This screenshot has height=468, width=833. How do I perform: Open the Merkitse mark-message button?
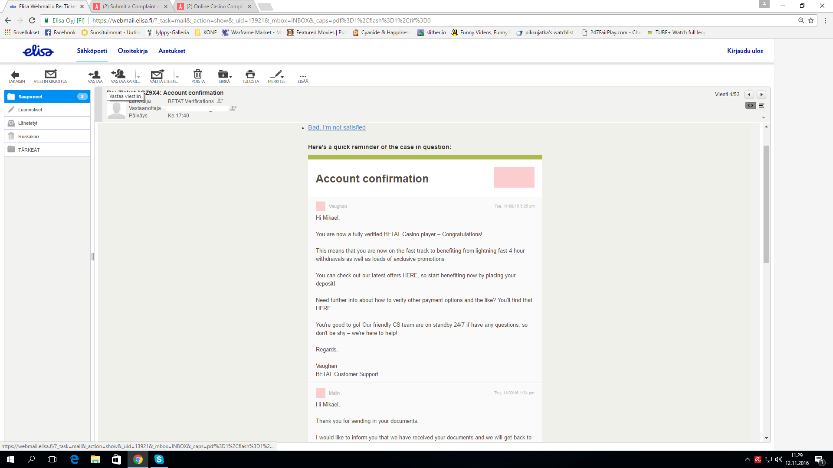click(276, 76)
